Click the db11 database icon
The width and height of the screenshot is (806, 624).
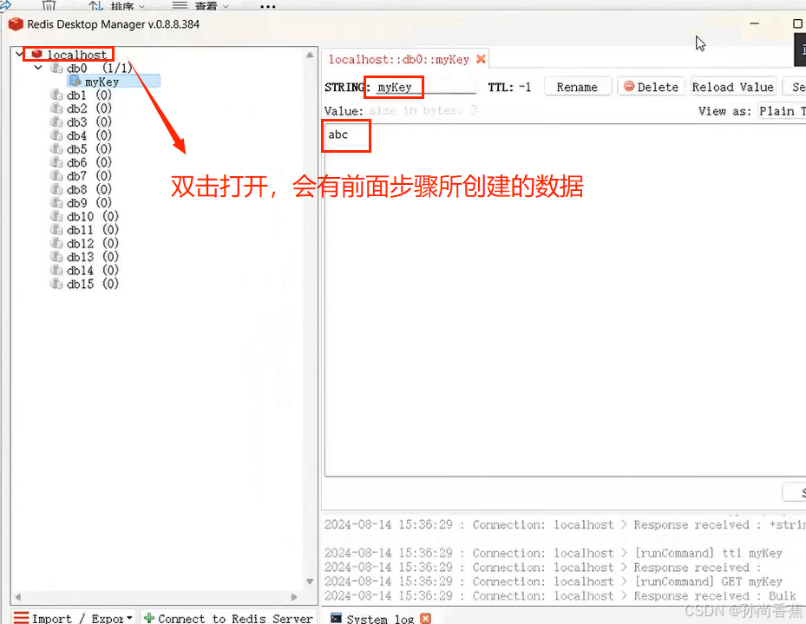click(x=56, y=229)
